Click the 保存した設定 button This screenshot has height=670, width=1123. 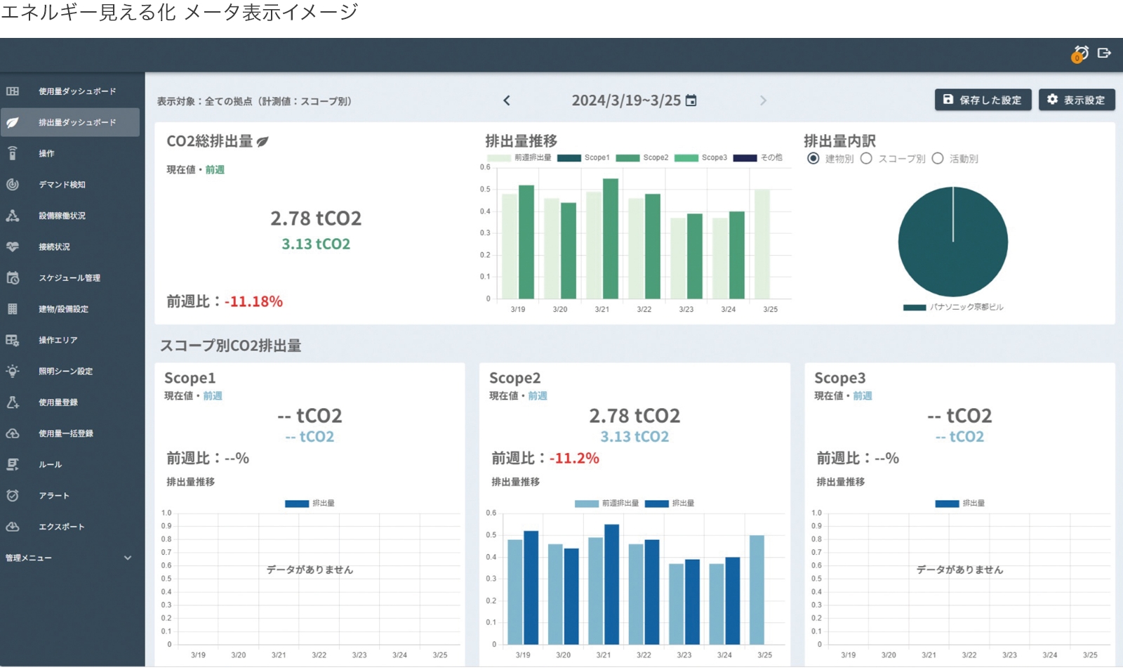coord(983,100)
